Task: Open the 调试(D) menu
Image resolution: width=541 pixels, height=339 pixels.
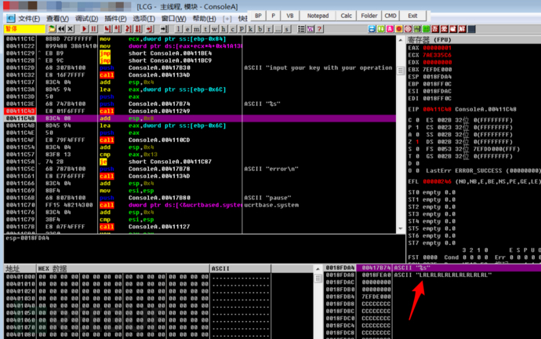Action: [86, 17]
